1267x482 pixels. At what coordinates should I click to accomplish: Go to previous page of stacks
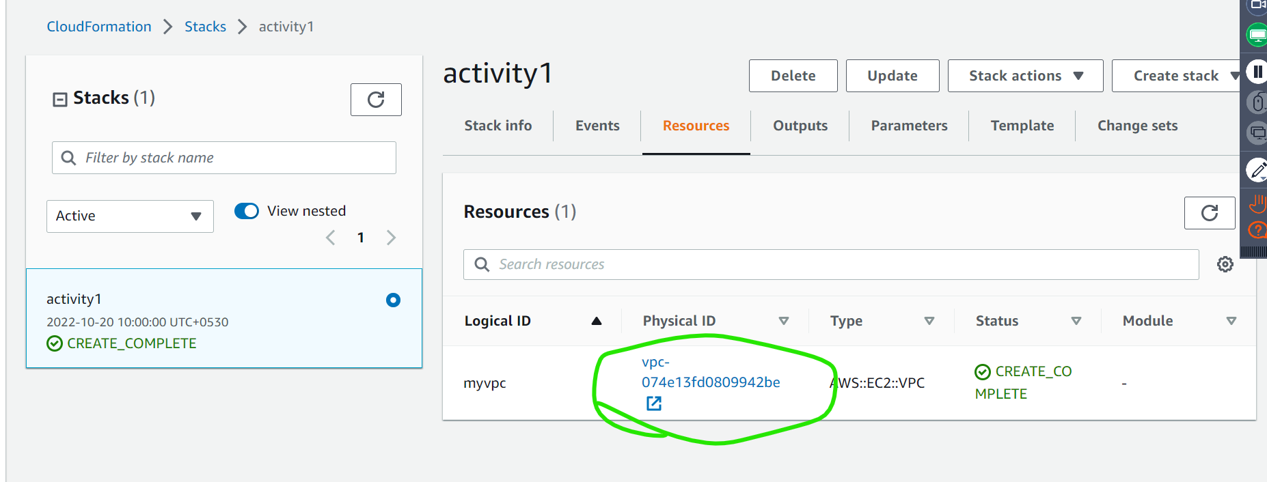click(331, 238)
